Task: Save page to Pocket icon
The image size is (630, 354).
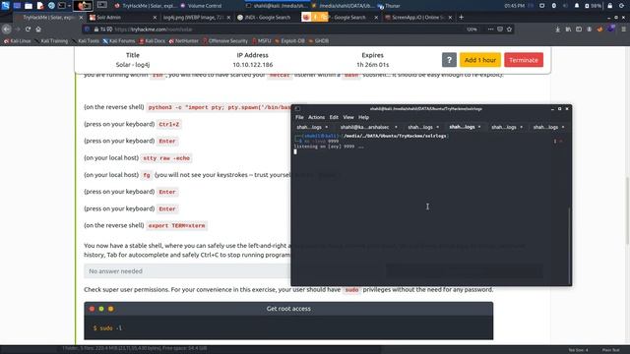Action: tap(500, 29)
